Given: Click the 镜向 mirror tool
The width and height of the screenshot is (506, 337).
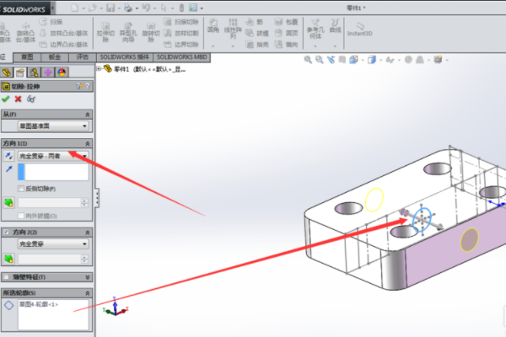Looking at the screenshot, I should tap(286, 44).
